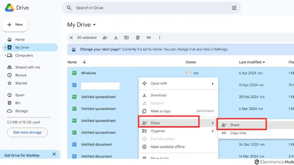Image resolution: width=294 pixels, height=165 pixels.
Task: Click the move to folder toolbar icon
Action: 126,37
